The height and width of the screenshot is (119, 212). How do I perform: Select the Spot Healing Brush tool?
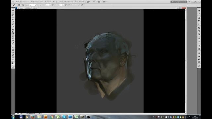click(x=13, y=24)
